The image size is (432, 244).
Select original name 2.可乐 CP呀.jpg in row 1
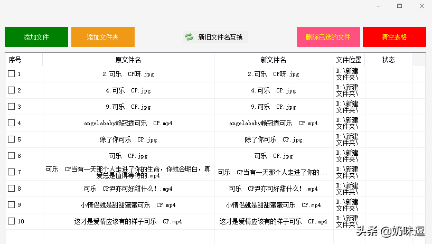128,74
